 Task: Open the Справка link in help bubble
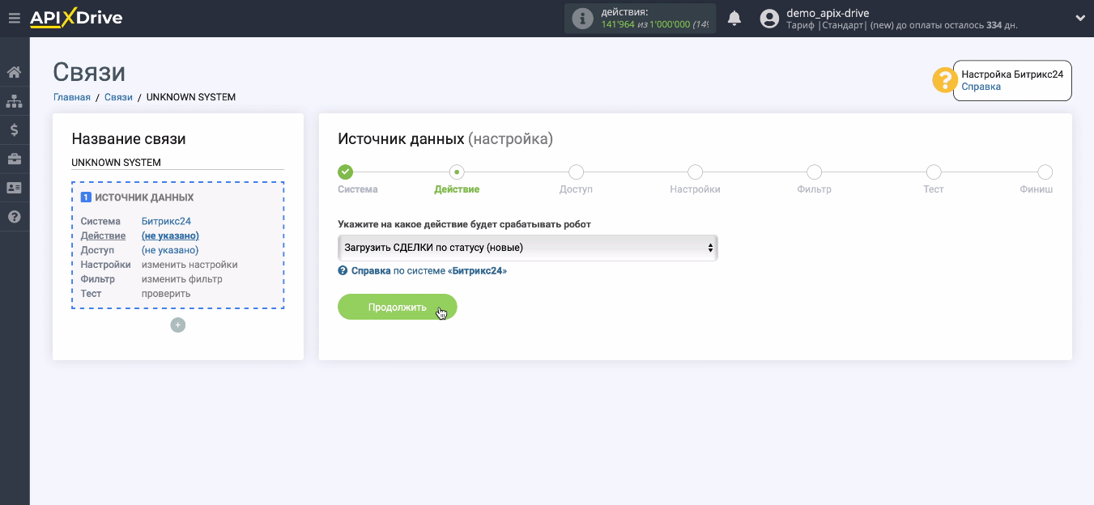pos(981,87)
